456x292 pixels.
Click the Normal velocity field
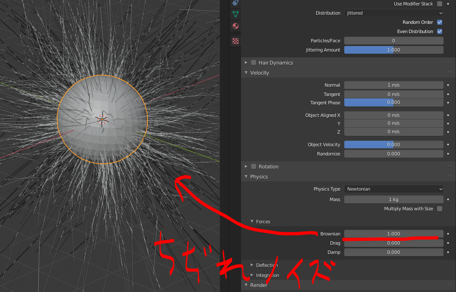click(394, 85)
